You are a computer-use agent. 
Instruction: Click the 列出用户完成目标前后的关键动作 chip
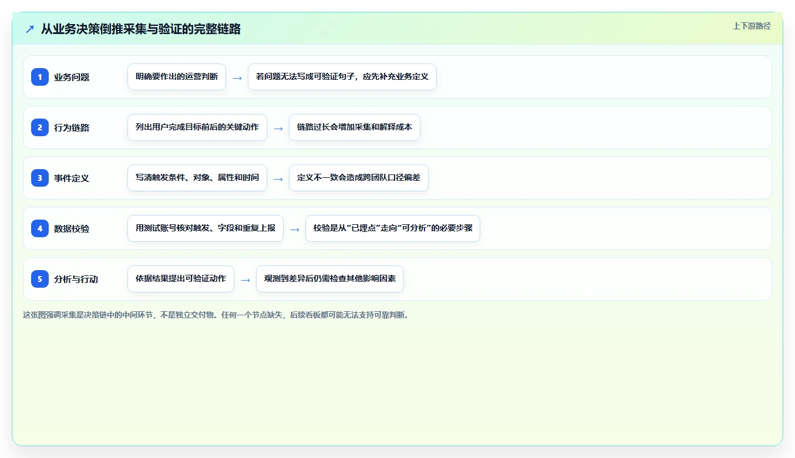(x=197, y=127)
